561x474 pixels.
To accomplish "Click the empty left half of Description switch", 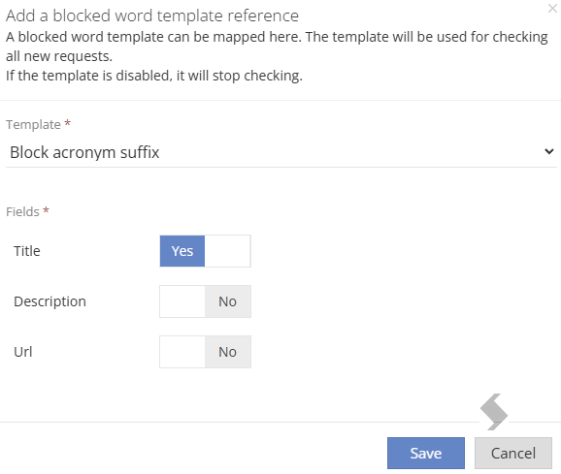I will pyautogui.click(x=182, y=301).
